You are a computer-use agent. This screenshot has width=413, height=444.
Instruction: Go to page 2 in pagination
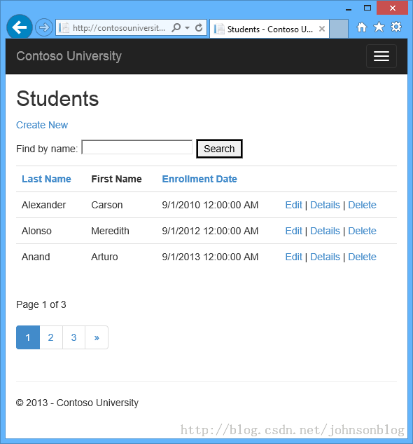[x=51, y=337]
